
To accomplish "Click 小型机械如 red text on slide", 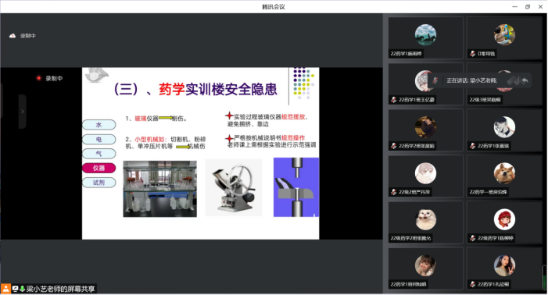I will pos(149,139).
